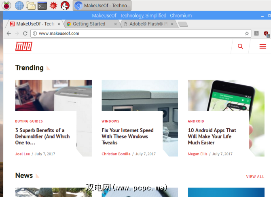Screen dimensions: 271x197
Task: Close the Getting Started tab
Action: (115, 24)
